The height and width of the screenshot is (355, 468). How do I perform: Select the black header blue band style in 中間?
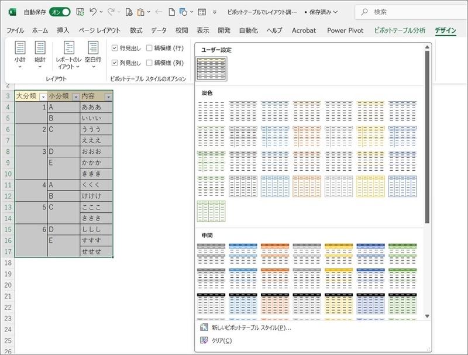coord(243,304)
